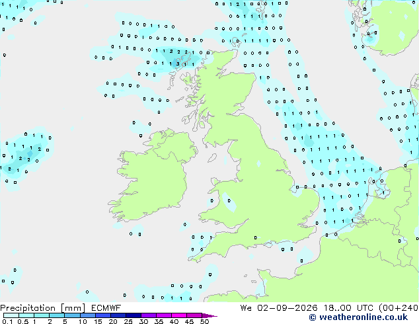Click the legend tick label '50'
Screen dimensions: 419x324
click(x=205, y=321)
